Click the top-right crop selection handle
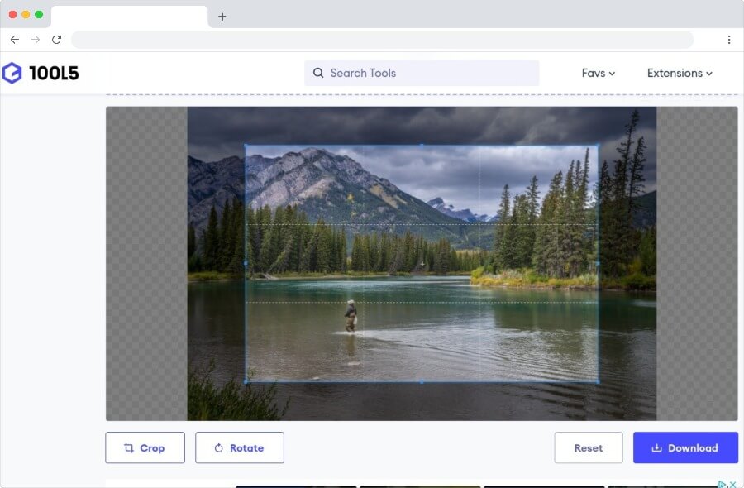Viewport: 744px width, 488px height. pyautogui.click(x=598, y=146)
